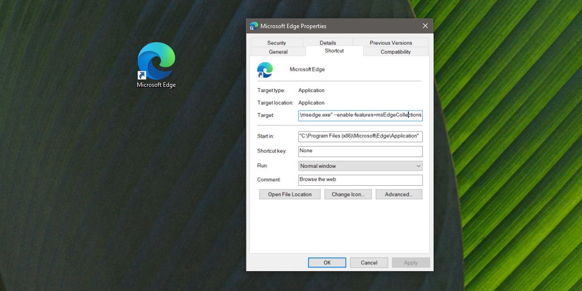Screen dimensions: 582x291
Task: Open the Advanced shortcut settings
Action: point(399,194)
